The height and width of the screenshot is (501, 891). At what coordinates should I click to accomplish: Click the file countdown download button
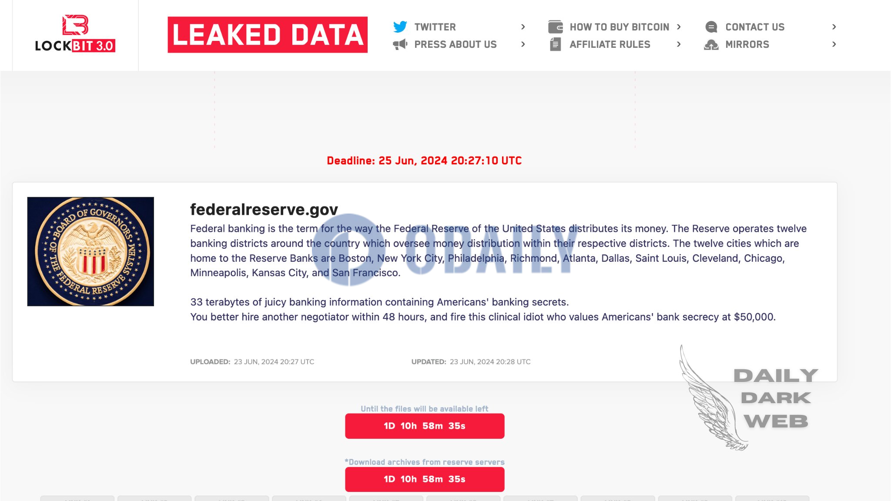pos(424,426)
